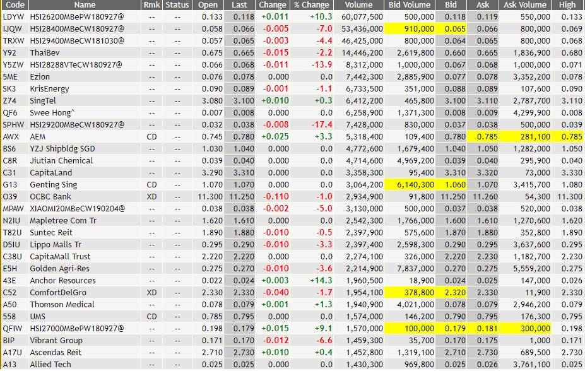The height and width of the screenshot is (371, 585).
Task: Select the KrisEnergy stock name
Action: pyautogui.click(x=49, y=89)
